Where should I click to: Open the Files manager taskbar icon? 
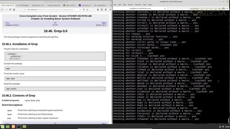(24, 126)
